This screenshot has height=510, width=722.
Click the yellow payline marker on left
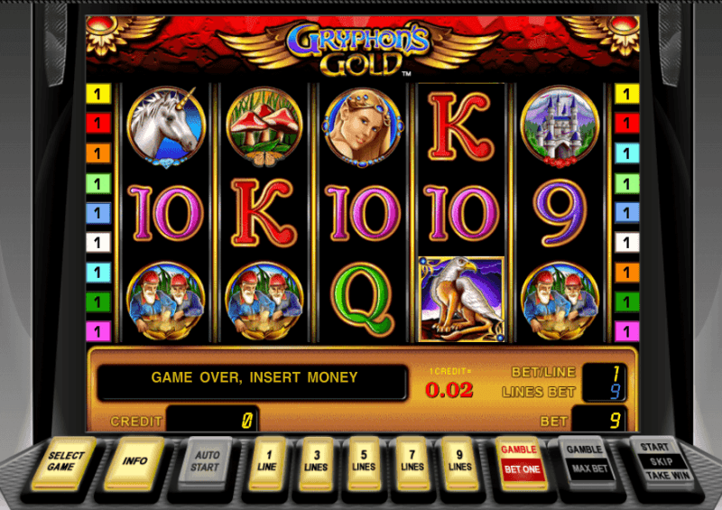click(x=98, y=94)
